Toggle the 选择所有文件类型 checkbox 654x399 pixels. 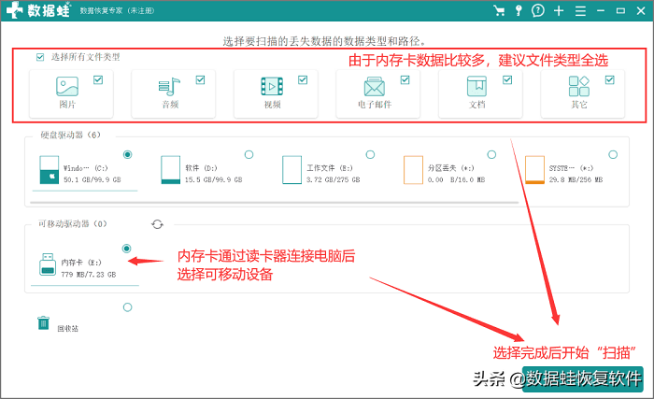click(x=40, y=57)
